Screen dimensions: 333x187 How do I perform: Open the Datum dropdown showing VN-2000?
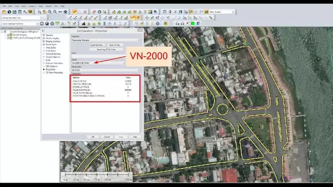[x=124, y=63]
